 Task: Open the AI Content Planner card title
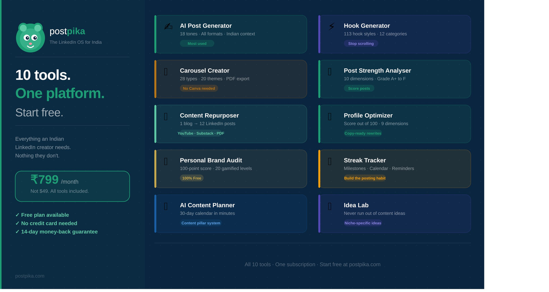click(207, 205)
